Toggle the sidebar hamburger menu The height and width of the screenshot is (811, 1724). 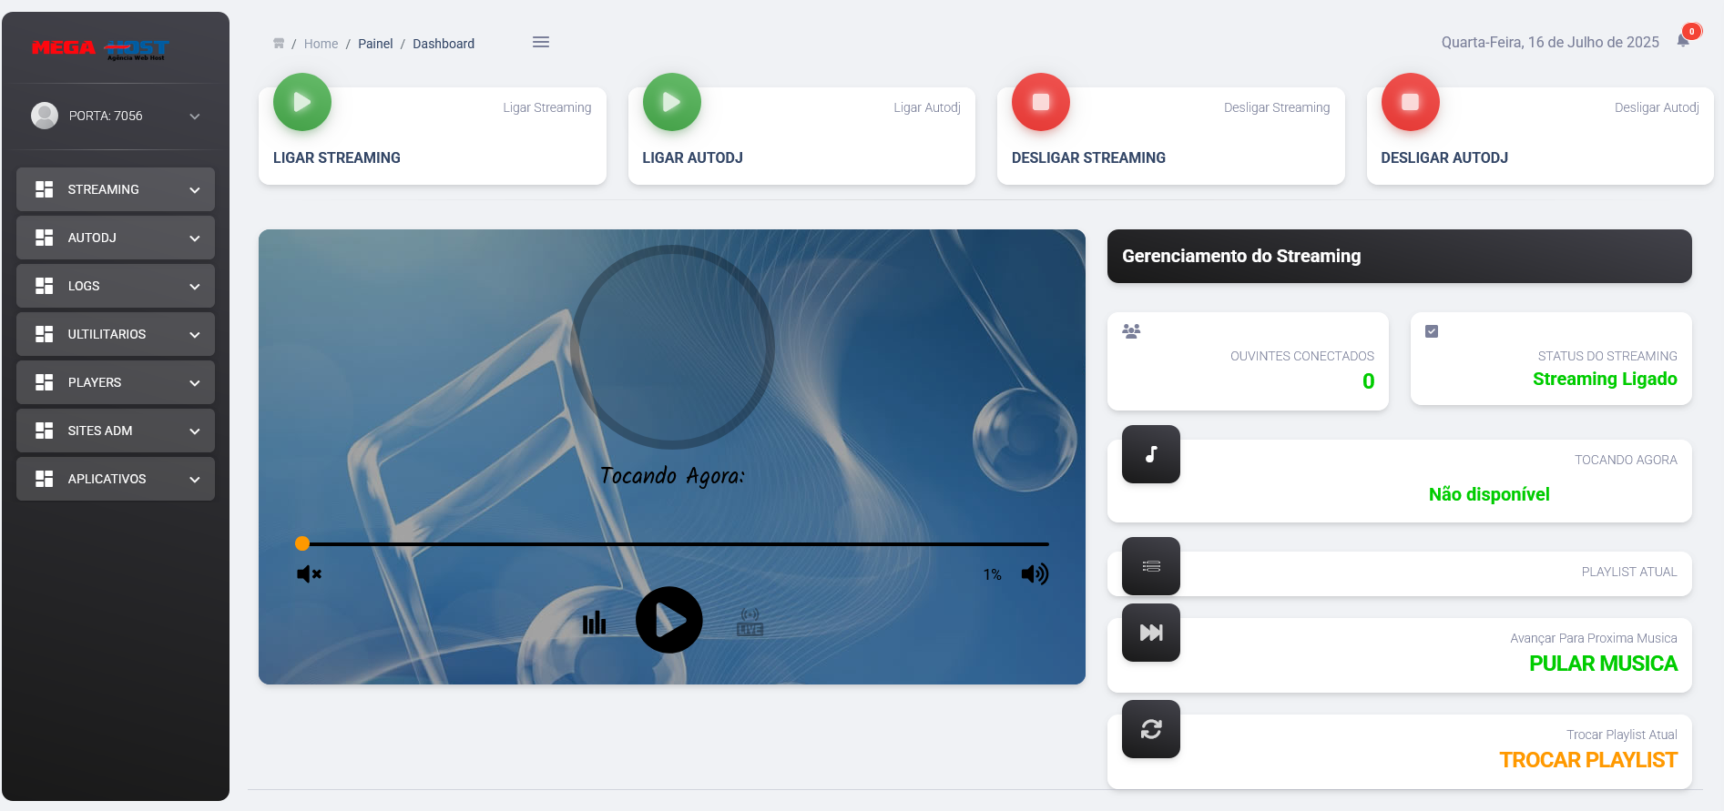click(x=541, y=42)
